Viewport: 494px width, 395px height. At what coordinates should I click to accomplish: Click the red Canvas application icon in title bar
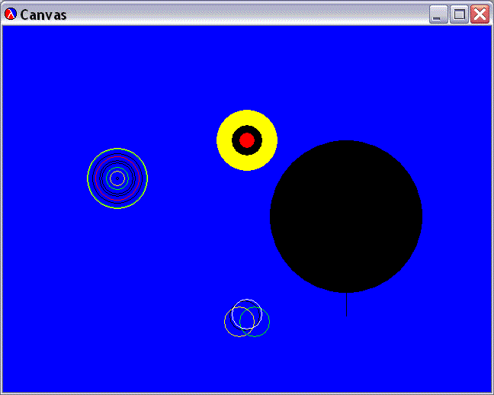11,14
